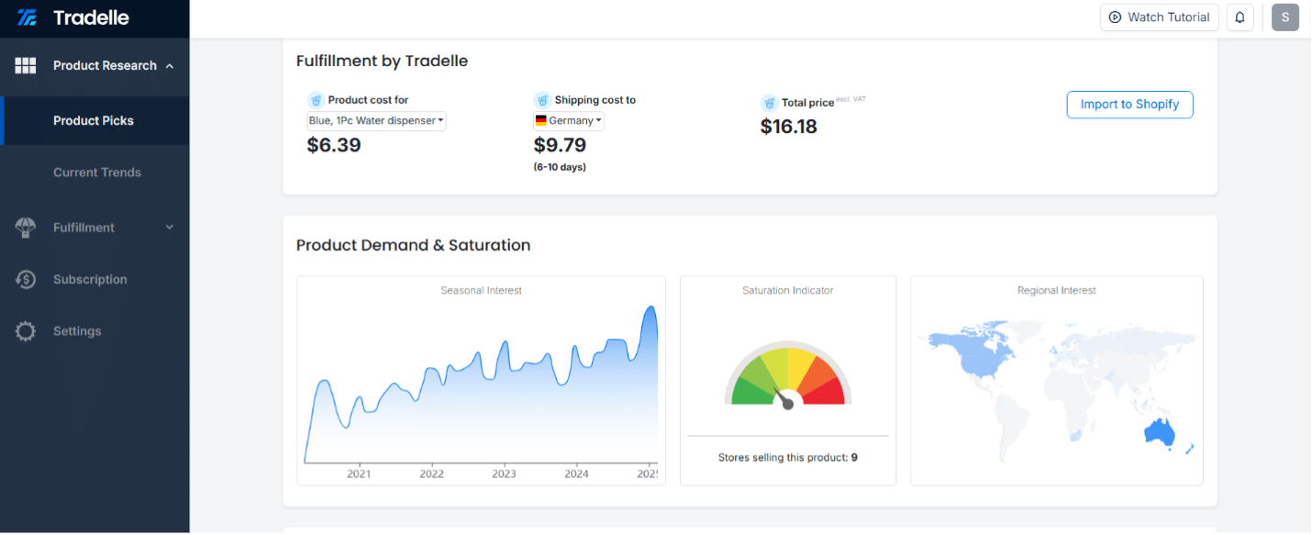
Task: Click the Subscription dollar icon
Action: point(26,280)
